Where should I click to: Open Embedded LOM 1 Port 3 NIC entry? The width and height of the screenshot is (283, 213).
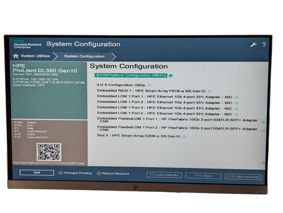pyautogui.click(x=164, y=108)
